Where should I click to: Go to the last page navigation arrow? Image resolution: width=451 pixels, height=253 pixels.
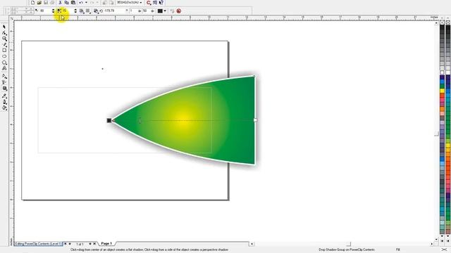click(94, 244)
